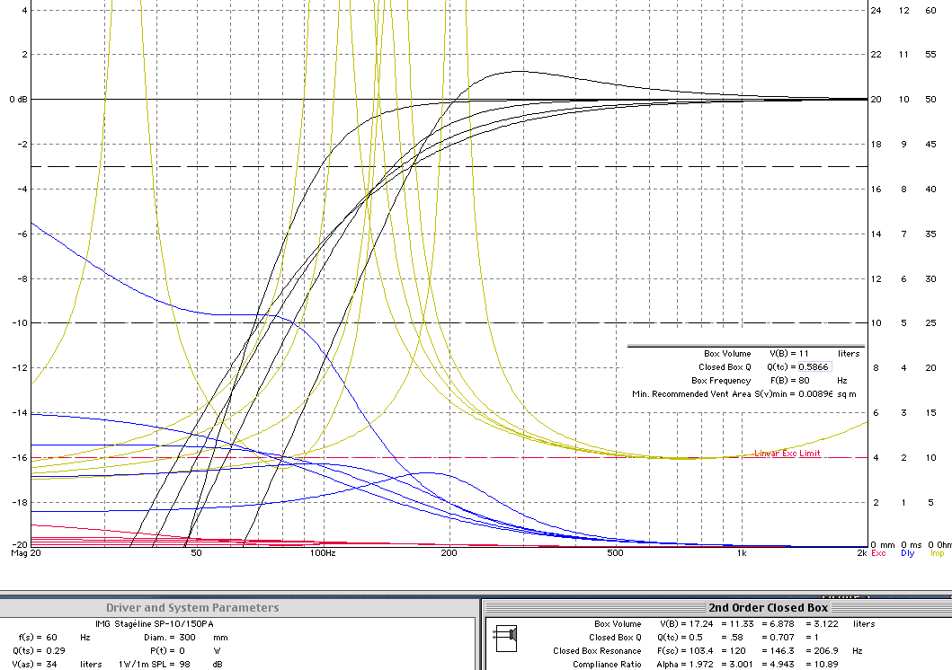Click the = .58 closed box Q cell

pos(733,638)
